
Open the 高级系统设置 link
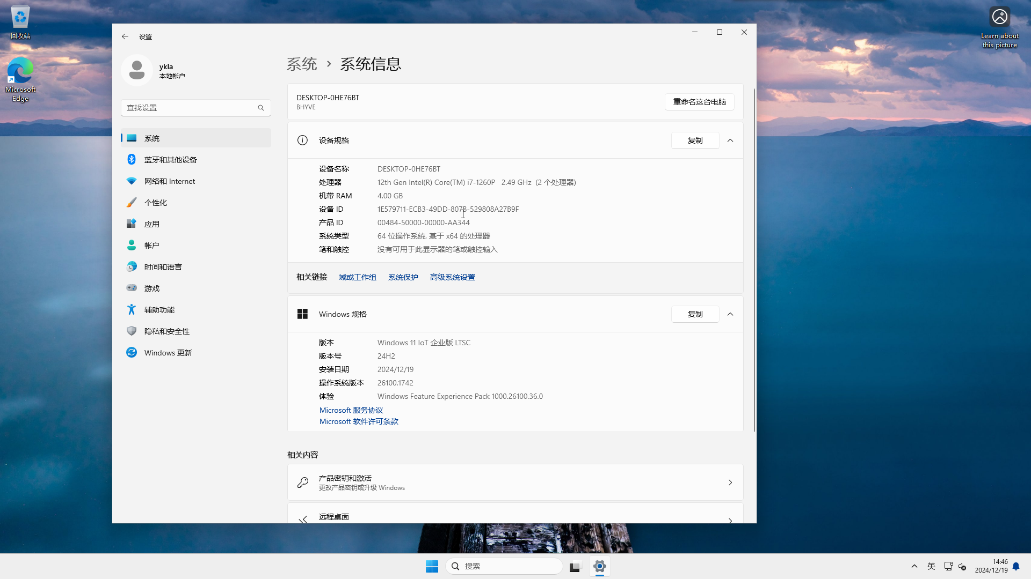coord(453,277)
